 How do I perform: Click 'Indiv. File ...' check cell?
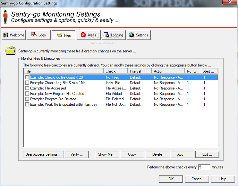115,83
